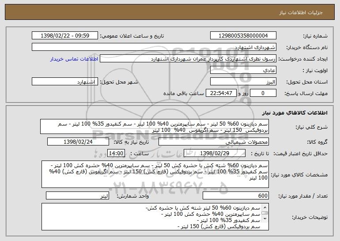Select the priority field عادي

243,70
